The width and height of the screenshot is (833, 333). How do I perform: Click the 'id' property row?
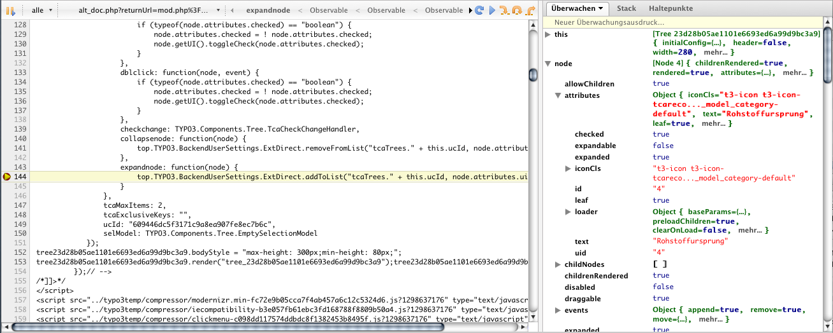coord(681,189)
